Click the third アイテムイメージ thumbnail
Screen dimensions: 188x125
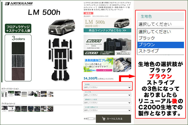pos(17,109)
